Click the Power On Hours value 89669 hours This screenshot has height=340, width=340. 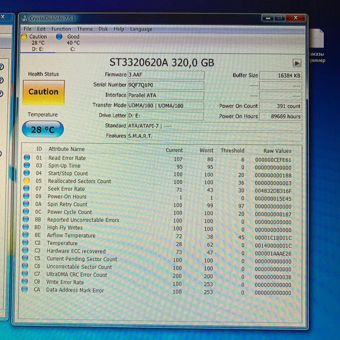point(280,116)
